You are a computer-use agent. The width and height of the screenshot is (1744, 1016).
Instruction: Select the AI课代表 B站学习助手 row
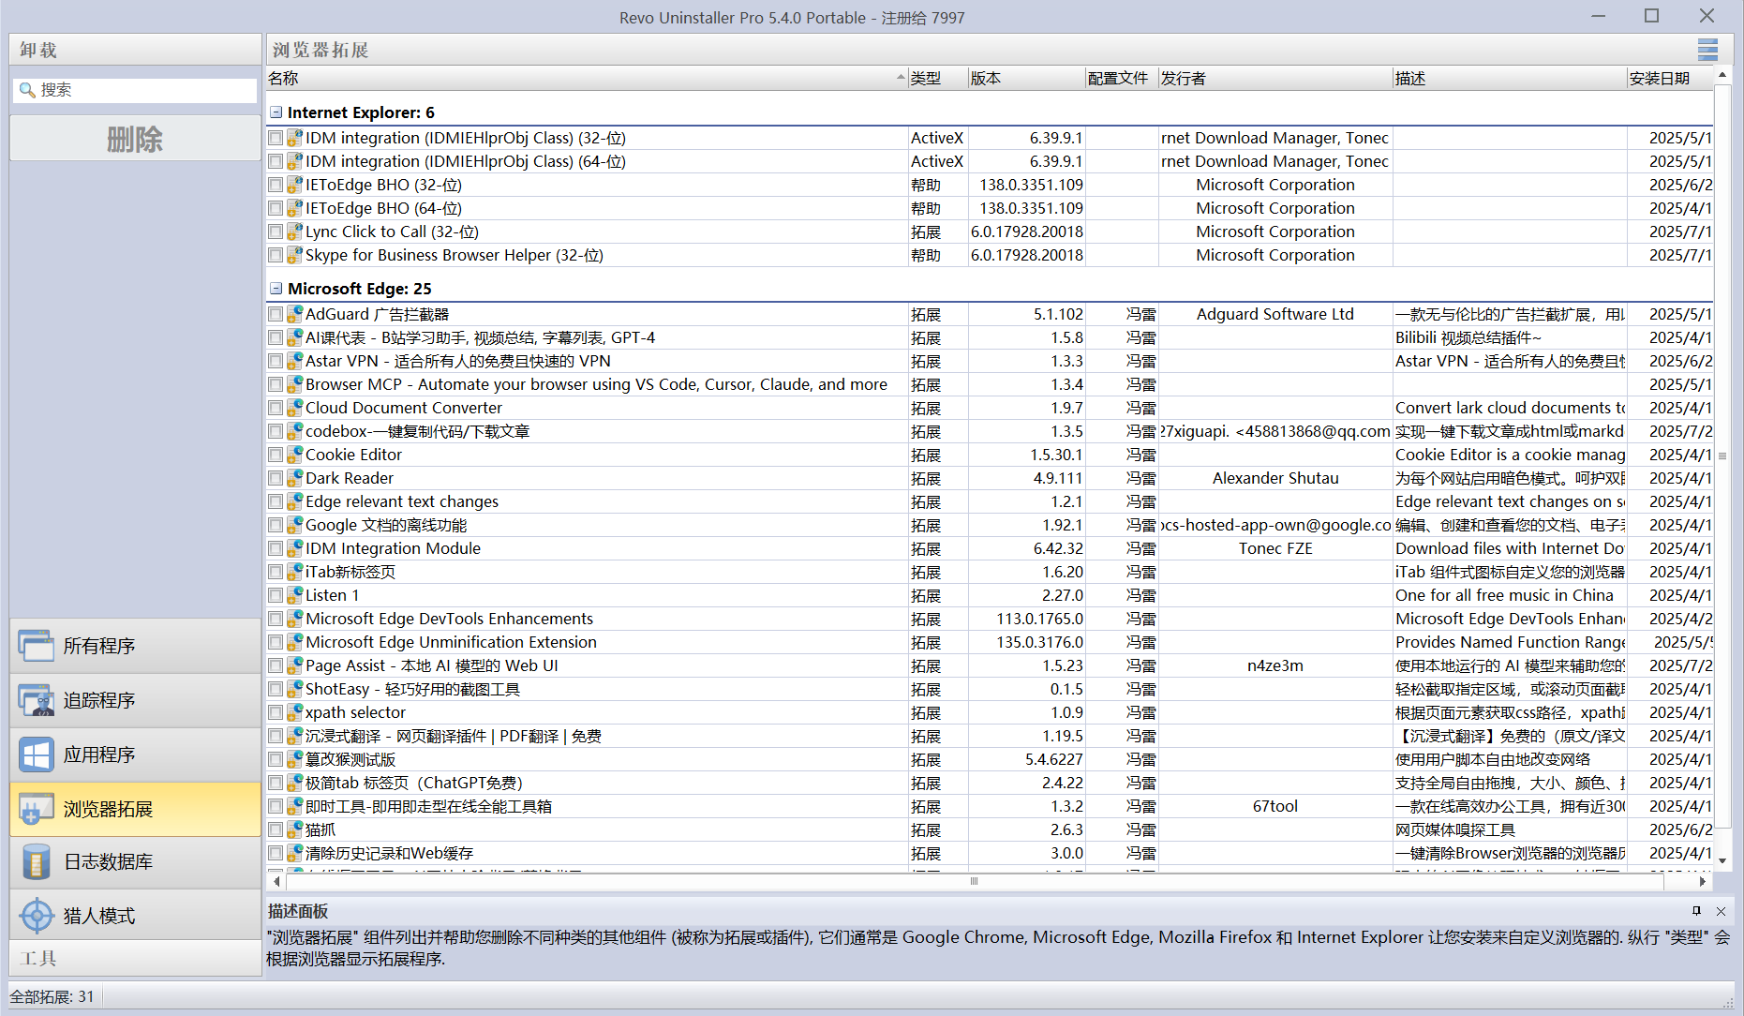[990, 337]
